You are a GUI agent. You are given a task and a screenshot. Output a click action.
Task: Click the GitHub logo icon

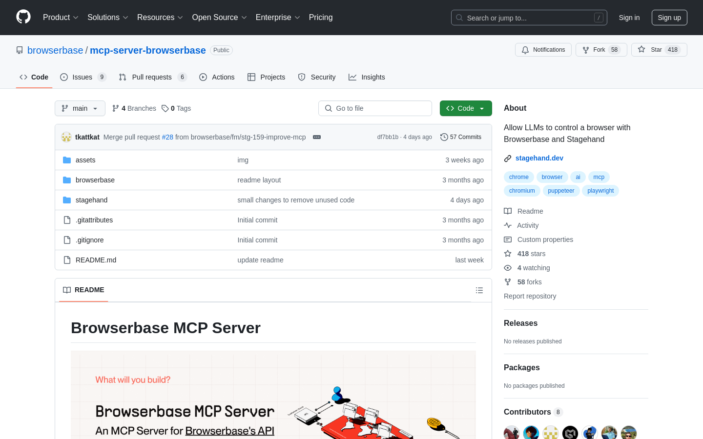(23, 17)
